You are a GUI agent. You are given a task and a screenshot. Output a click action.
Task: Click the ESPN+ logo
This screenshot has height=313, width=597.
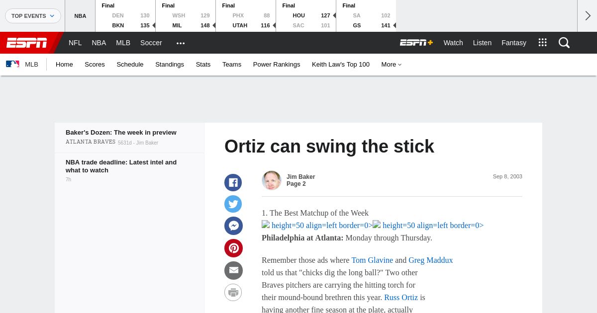(416, 43)
